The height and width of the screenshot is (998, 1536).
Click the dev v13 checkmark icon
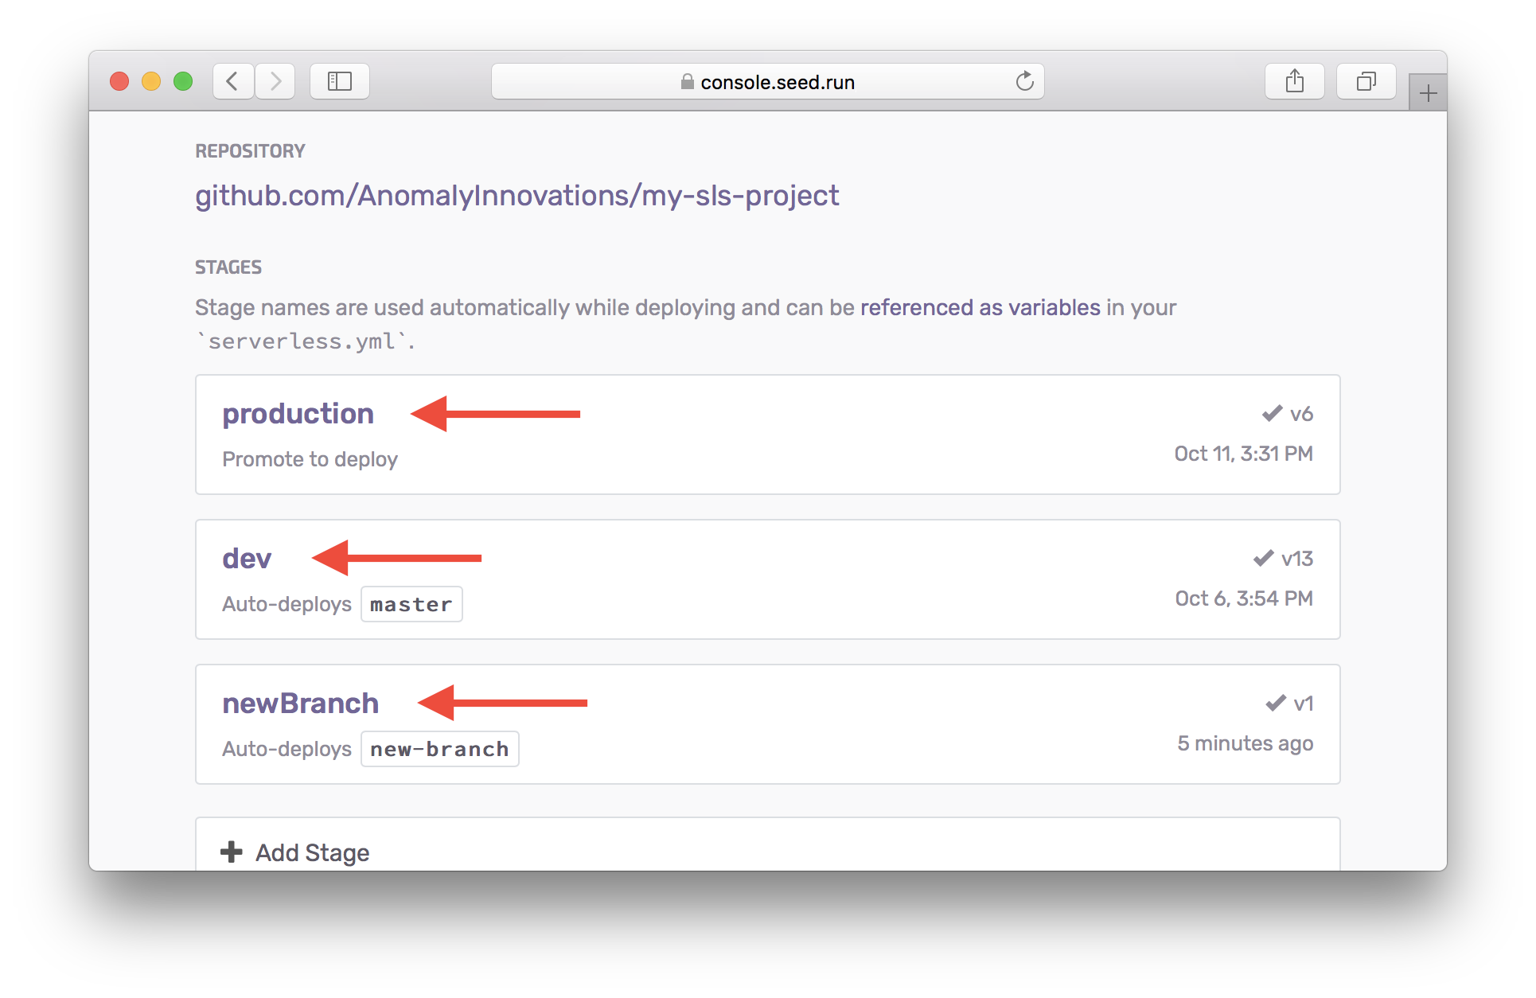pos(1263,558)
